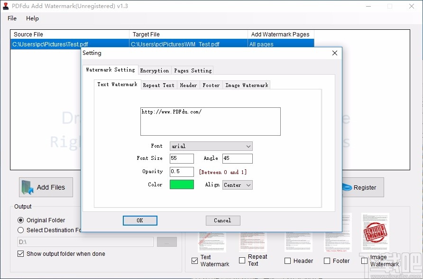Click the Angle input field
This screenshot has height=279, width=423.
(238, 158)
